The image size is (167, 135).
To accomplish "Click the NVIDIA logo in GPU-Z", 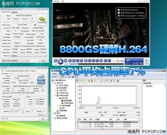I will 42,20.
